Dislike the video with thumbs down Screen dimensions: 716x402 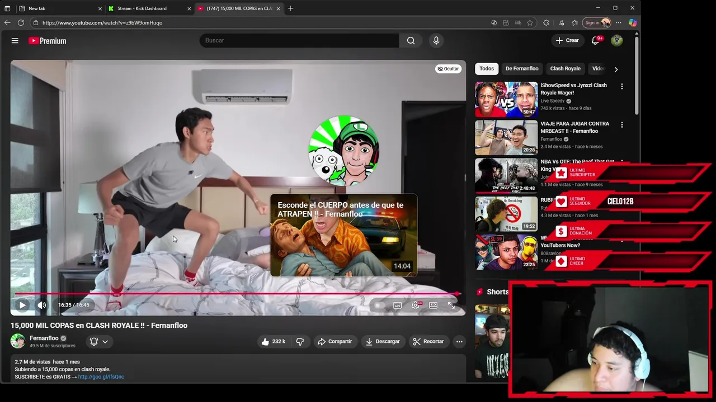click(300, 341)
